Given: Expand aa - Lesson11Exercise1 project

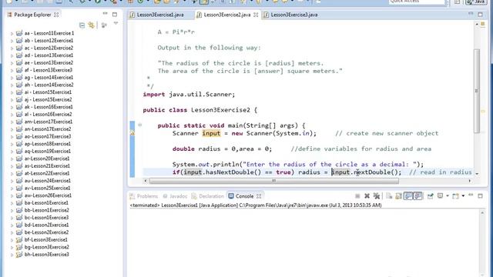Looking at the screenshot, I should (12, 33).
